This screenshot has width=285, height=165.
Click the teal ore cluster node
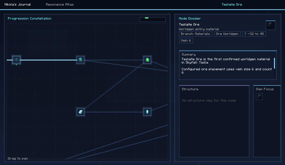point(80,60)
